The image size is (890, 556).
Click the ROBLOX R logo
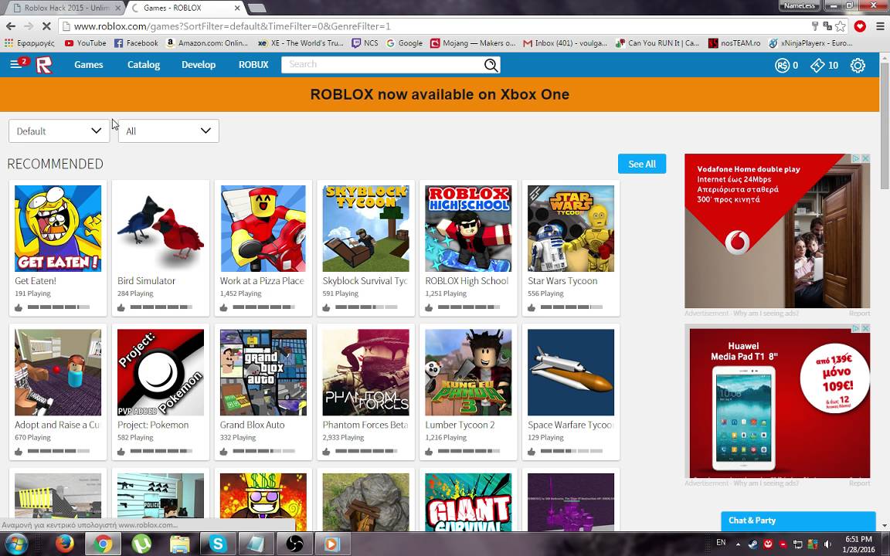pos(44,65)
